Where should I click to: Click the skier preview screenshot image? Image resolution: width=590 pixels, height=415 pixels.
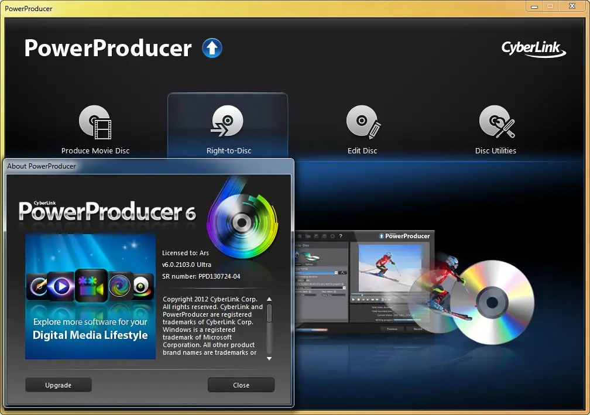coord(390,268)
